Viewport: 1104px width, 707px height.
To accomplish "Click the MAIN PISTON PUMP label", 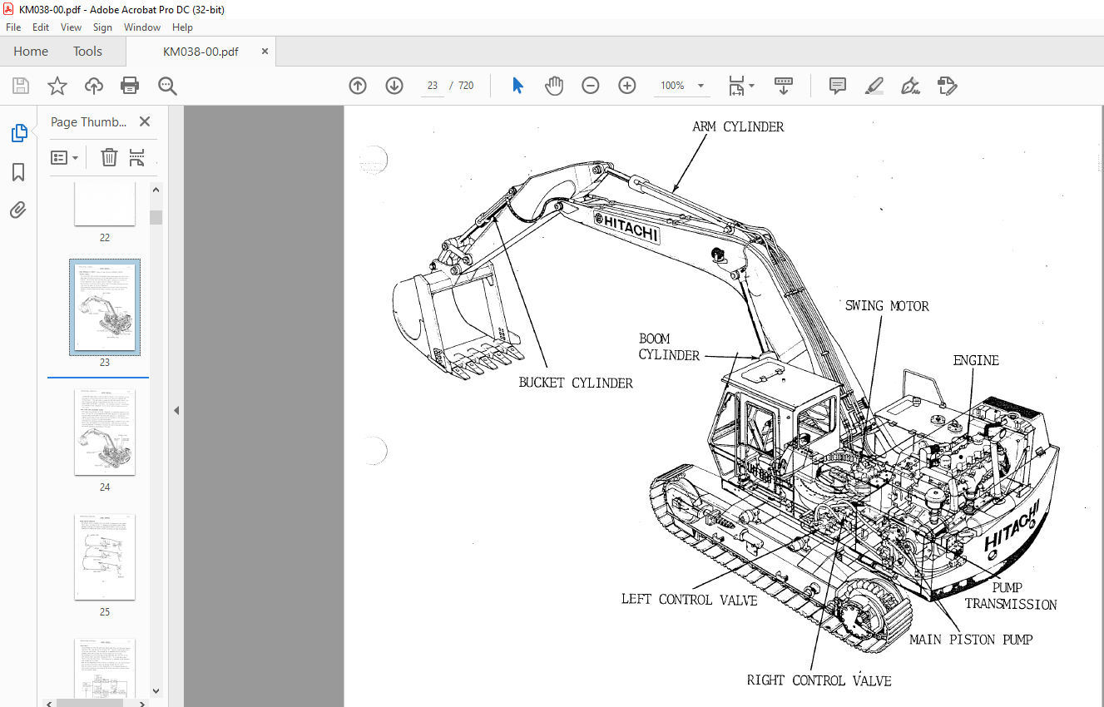I will pyautogui.click(x=971, y=640).
